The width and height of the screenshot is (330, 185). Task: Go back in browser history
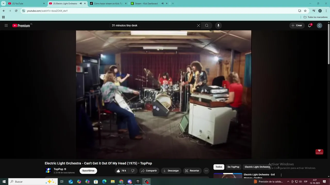[4, 11]
